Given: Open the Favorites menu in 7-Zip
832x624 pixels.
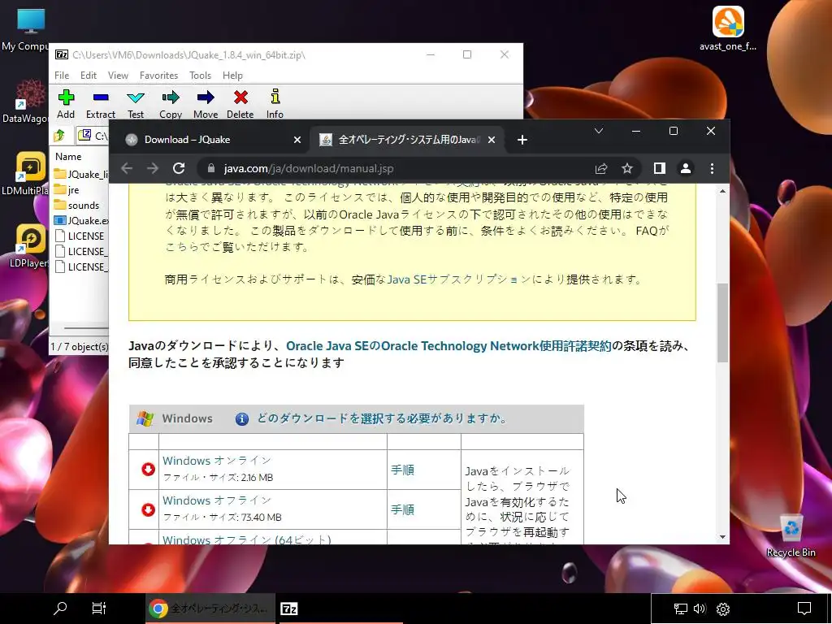Looking at the screenshot, I should [158, 76].
